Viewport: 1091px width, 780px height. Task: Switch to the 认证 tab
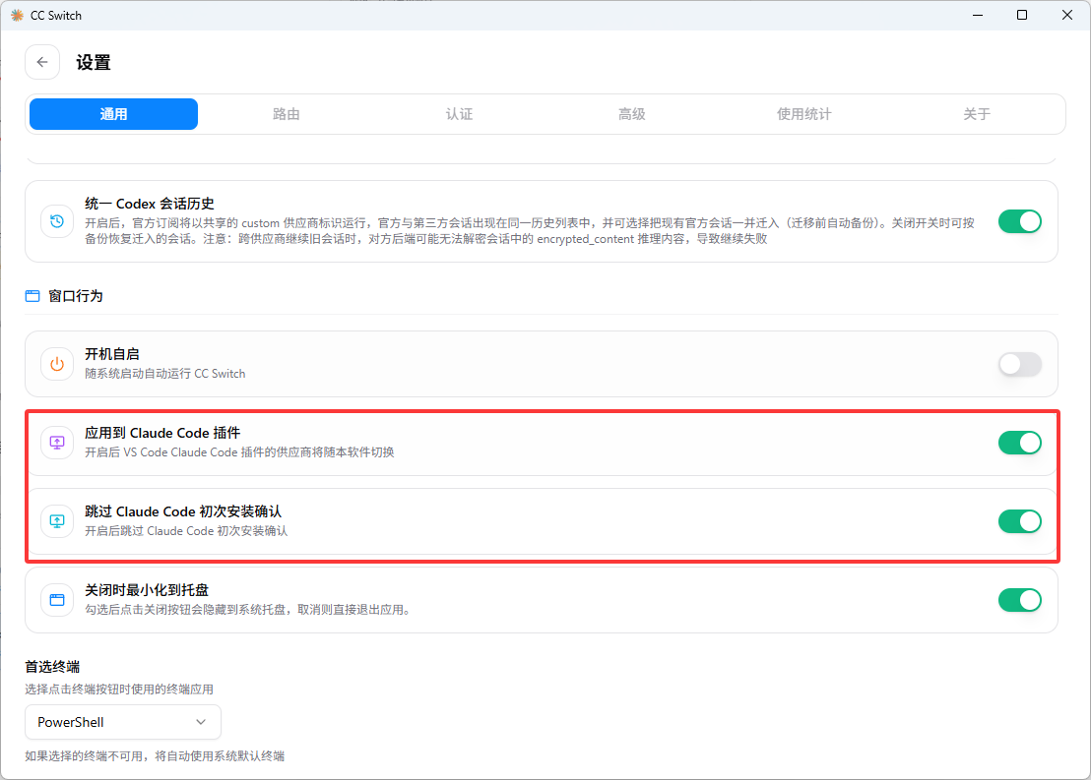pyautogui.click(x=459, y=114)
